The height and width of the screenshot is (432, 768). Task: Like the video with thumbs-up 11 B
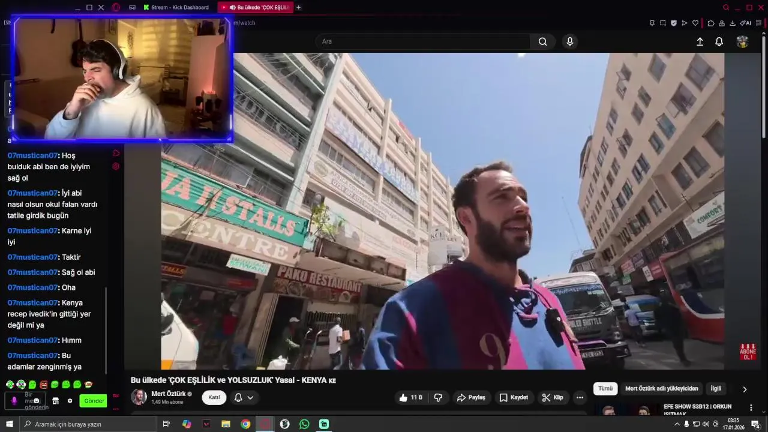(411, 397)
